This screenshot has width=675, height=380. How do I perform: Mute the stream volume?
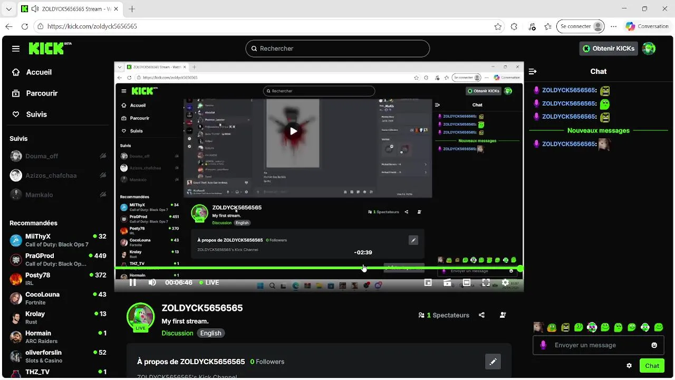click(152, 282)
